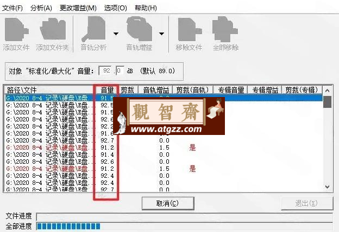
Task: Click the 退出(X) exit button
Action: pos(306,203)
